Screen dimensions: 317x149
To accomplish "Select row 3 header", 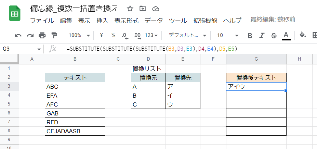I will point(9,86).
